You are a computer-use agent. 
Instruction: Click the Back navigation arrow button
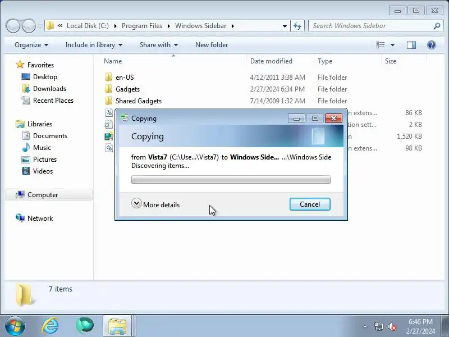(x=13, y=26)
